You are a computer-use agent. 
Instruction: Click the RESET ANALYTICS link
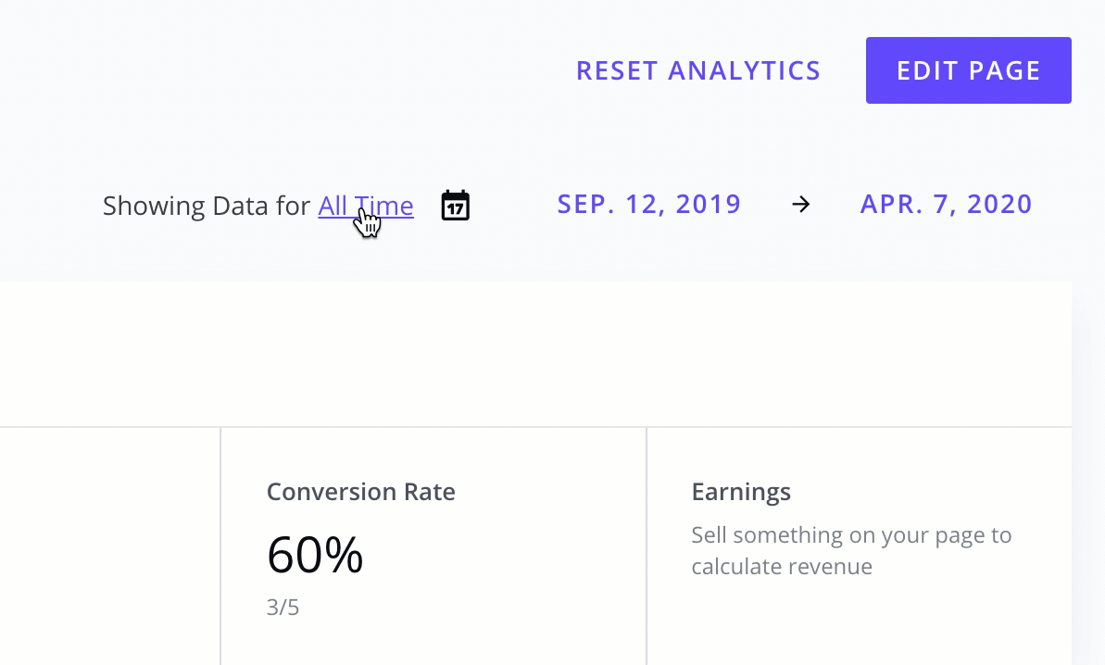[x=698, y=70]
